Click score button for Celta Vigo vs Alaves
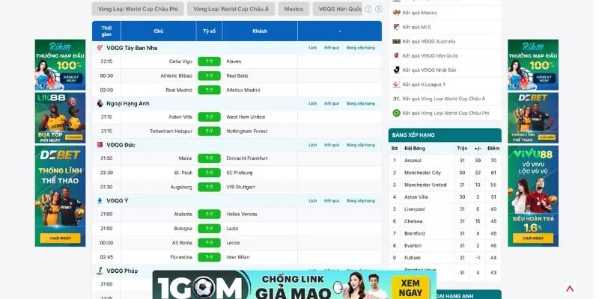This screenshot has width=599, height=299. [210, 61]
